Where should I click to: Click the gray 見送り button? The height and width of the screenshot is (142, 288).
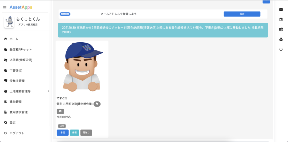[86, 133]
